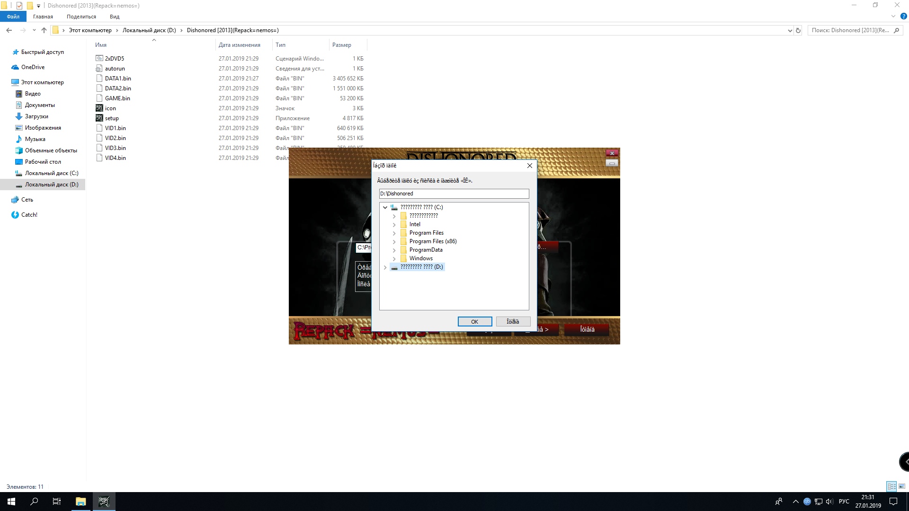Click the cancel button beside OK
Image resolution: width=909 pixels, height=511 pixels.
pyautogui.click(x=513, y=322)
